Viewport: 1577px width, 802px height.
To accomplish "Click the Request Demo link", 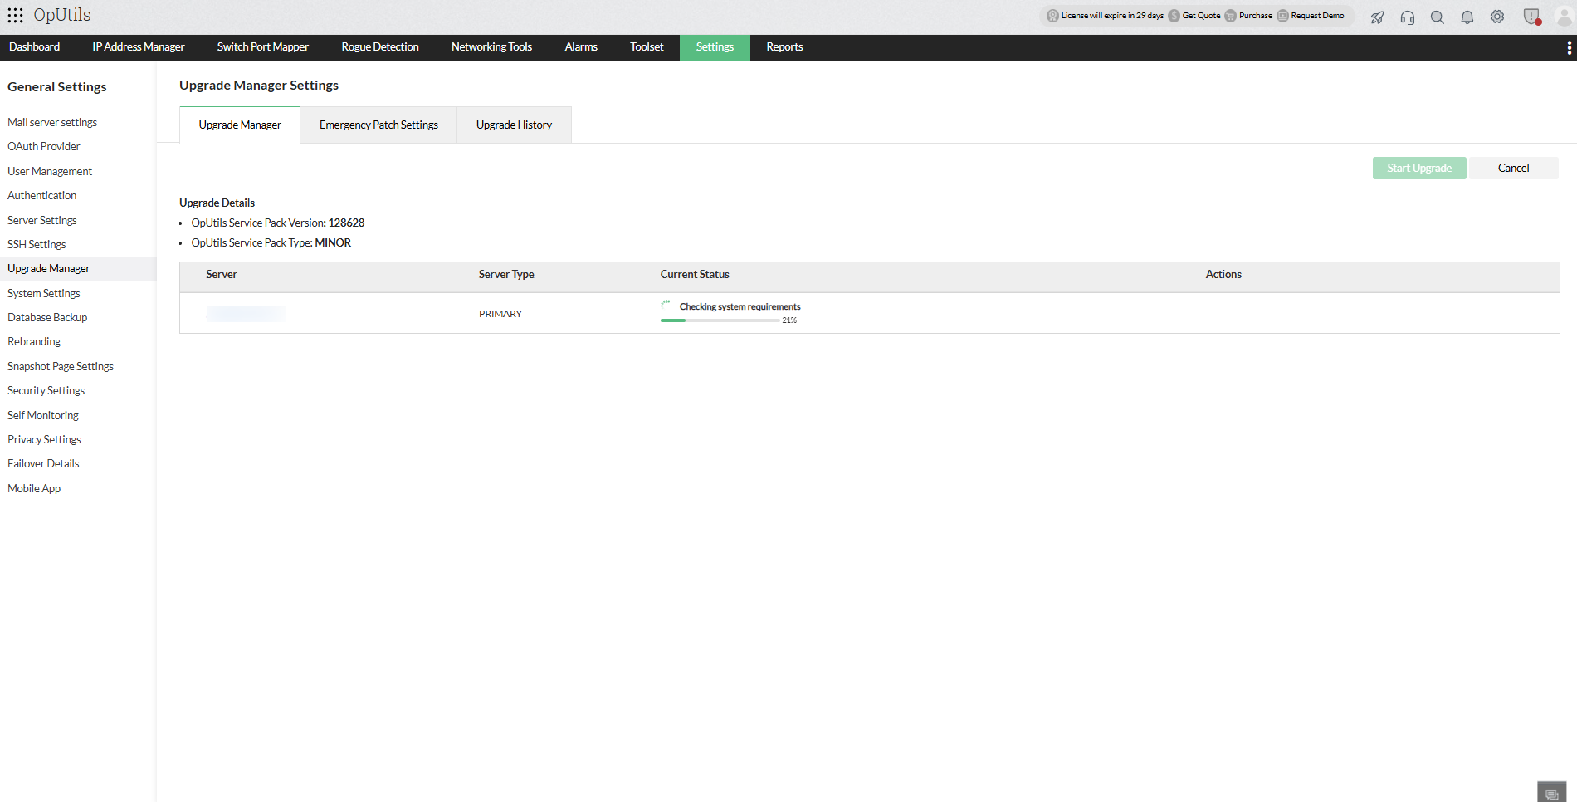I will pos(1311,16).
